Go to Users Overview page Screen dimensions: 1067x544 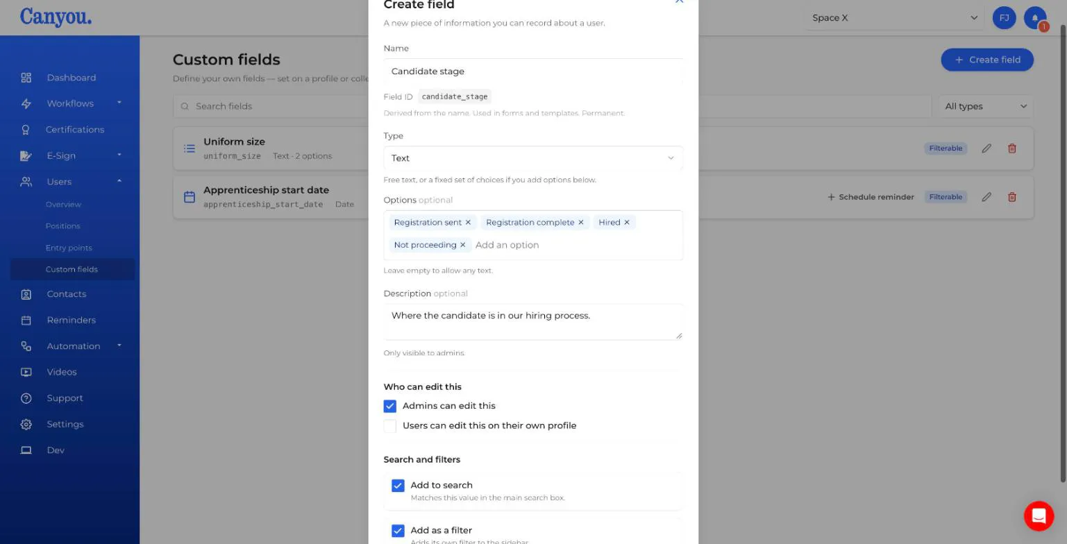tap(63, 205)
